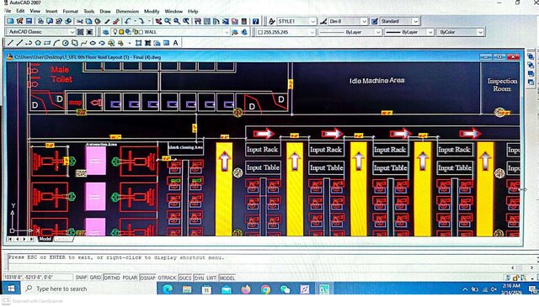The width and height of the screenshot is (539, 307).
Task: Toggle POLAR tracking in status bar
Action: point(130,278)
